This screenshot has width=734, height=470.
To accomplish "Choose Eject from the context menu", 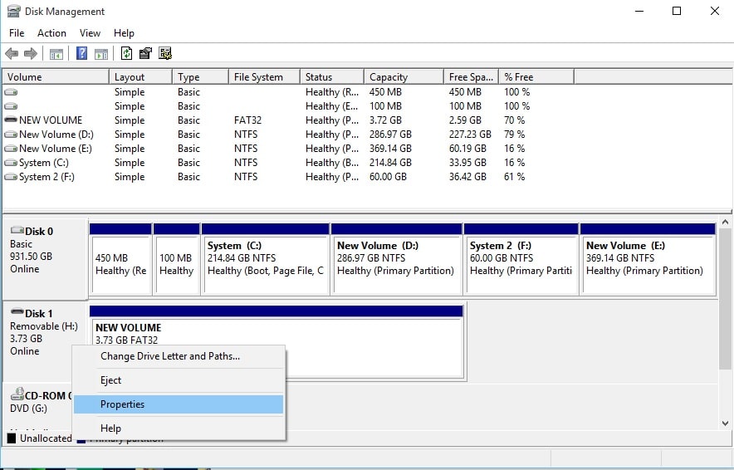I will click(179, 380).
